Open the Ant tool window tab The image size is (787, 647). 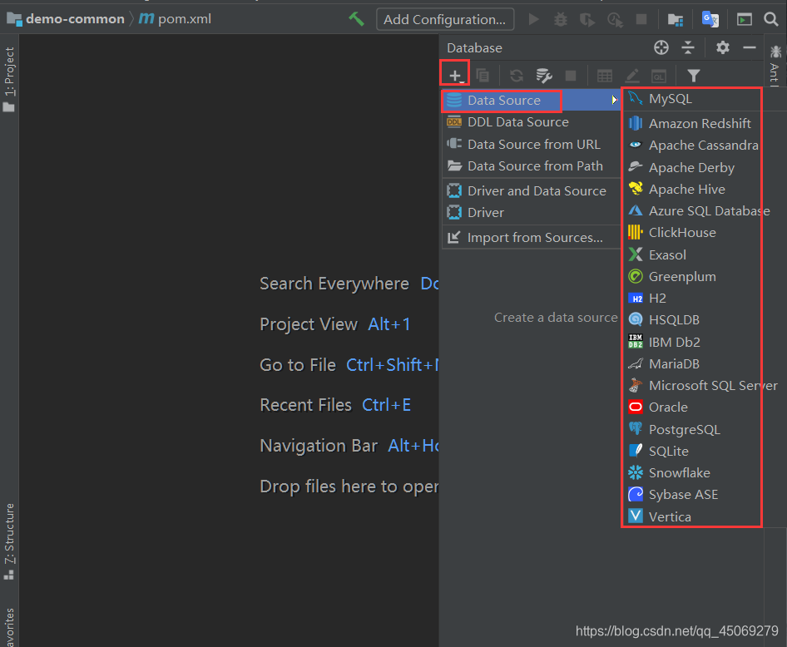[775, 65]
